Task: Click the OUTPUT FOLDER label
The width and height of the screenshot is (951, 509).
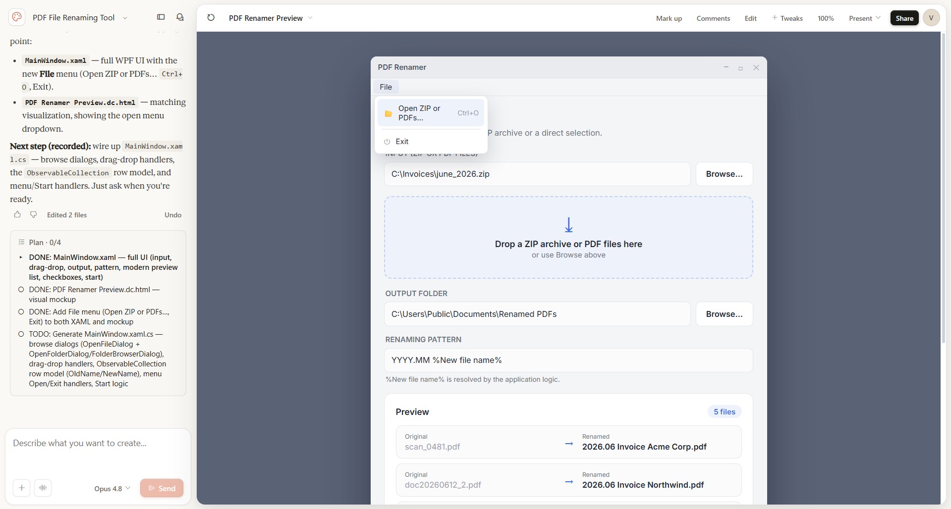Action: click(416, 294)
